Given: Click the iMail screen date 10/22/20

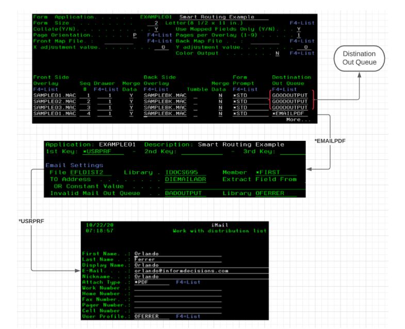Looking at the screenshot, I should point(100,225).
